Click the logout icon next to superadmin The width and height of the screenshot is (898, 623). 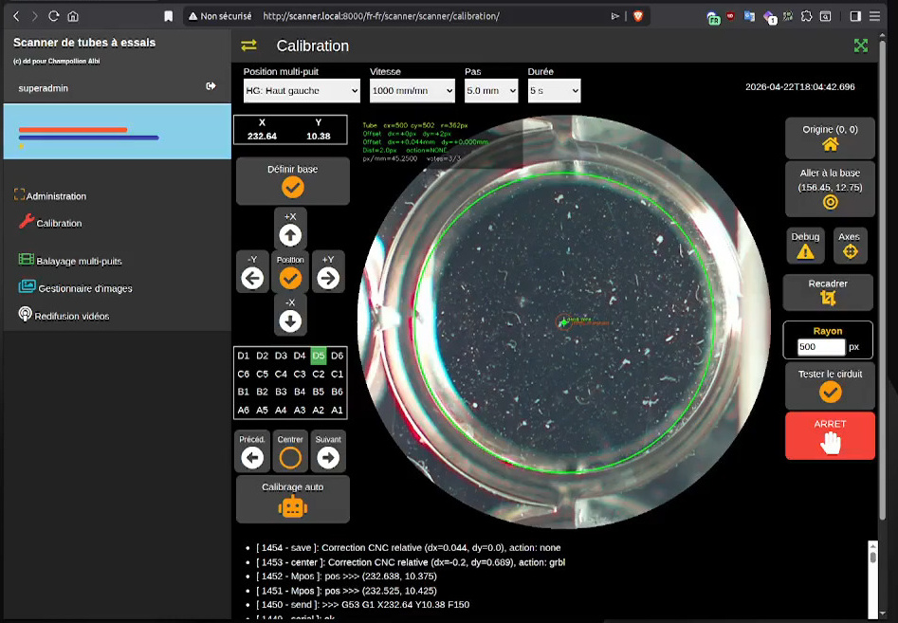pyautogui.click(x=211, y=86)
